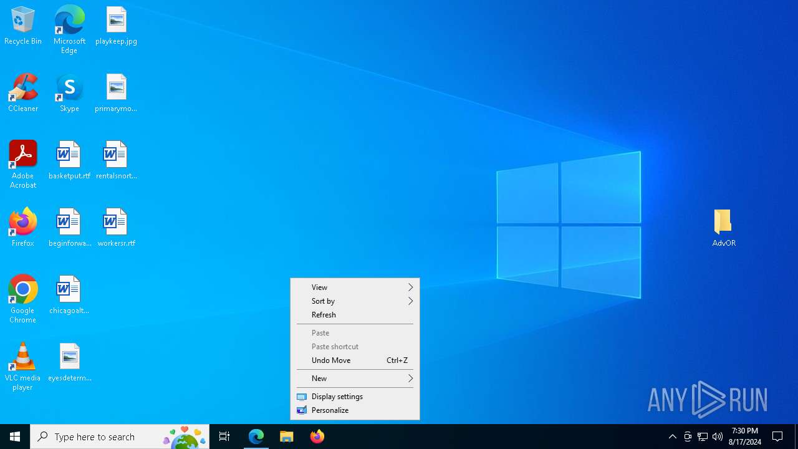Select the VLC media player shortcut
This screenshot has height=449, width=798.
coord(23,367)
